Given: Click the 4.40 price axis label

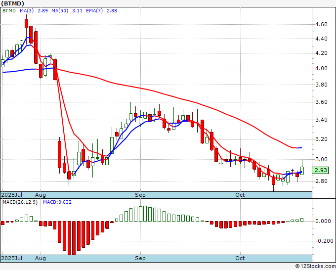Looking at the screenshot, I should (x=321, y=39).
